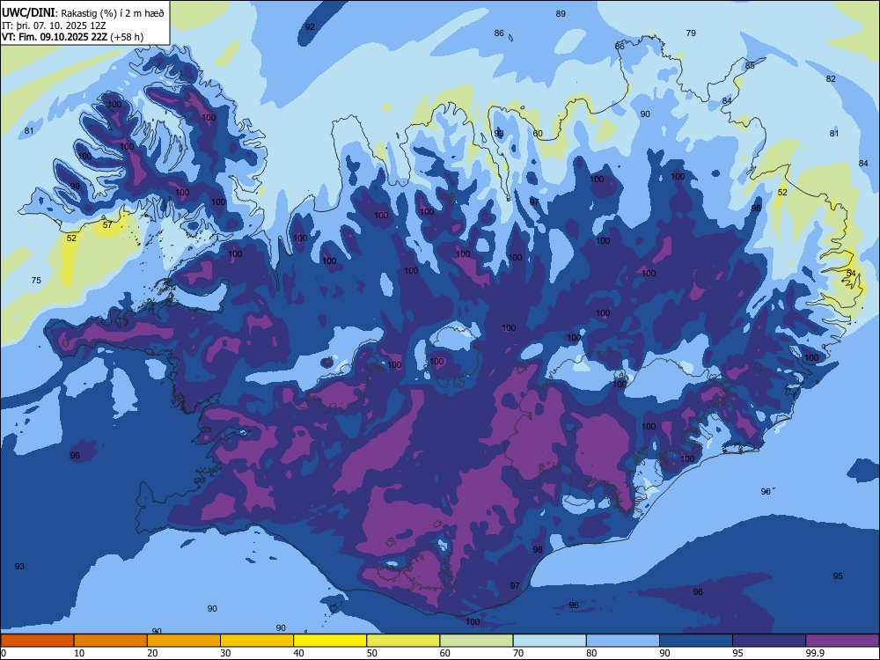Click the bright yellow 40–50 legend swatch
The height and width of the screenshot is (660, 880).
(330, 641)
